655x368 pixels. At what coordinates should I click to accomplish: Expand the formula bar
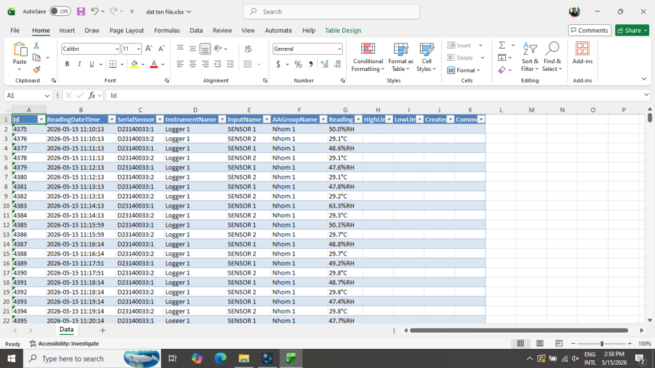coord(646,95)
